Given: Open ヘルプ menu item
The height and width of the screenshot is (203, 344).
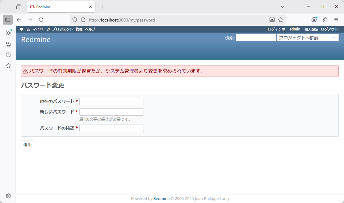Looking at the screenshot, I should point(90,29).
